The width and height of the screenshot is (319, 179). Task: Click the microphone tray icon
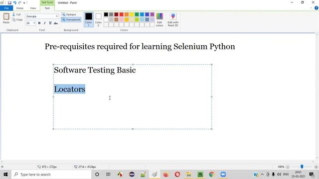pos(273,175)
